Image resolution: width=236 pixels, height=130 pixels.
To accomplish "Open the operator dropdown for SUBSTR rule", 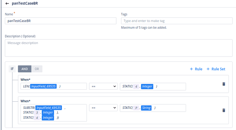I will (x=103, y=108).
